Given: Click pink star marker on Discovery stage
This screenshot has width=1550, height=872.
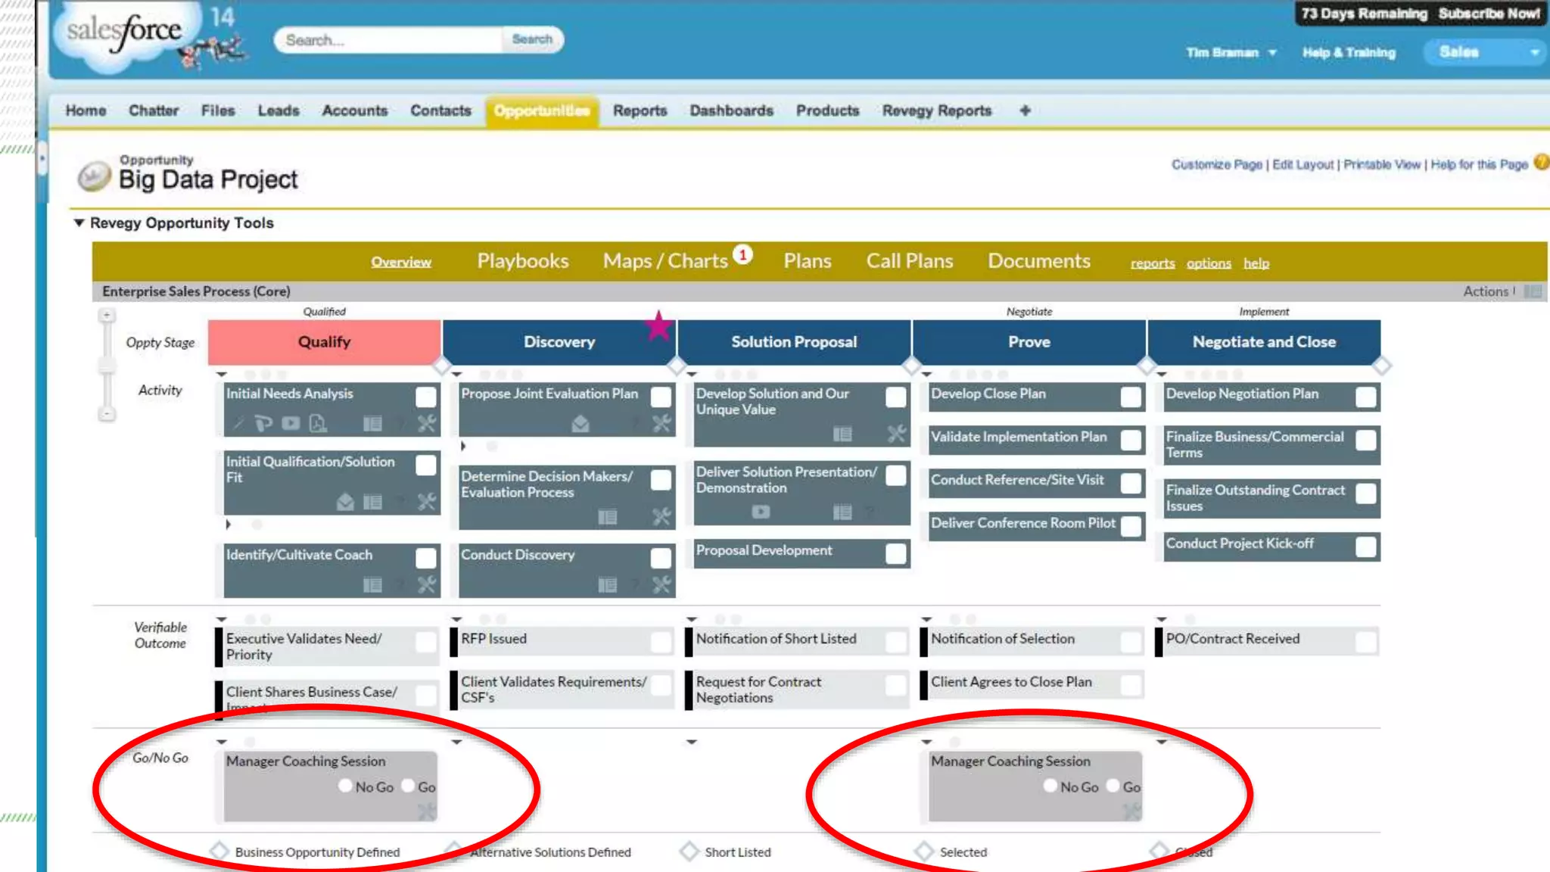Looking at the screenshot, I should [658, 327].
